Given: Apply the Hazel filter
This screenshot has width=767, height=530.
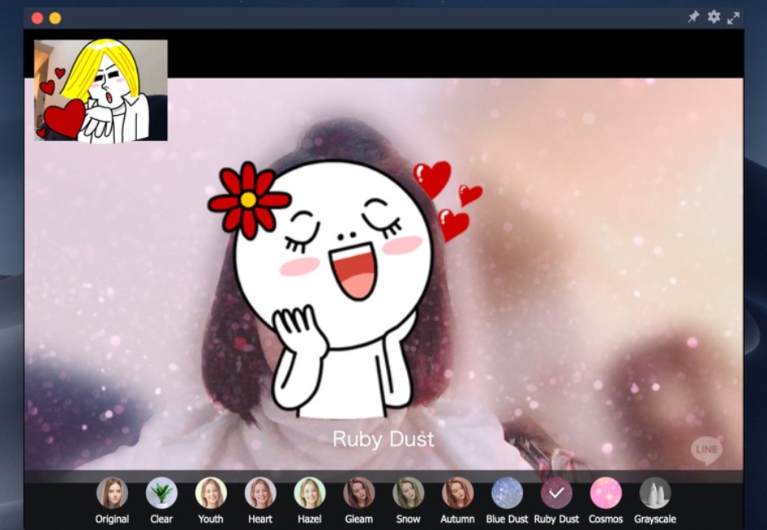Looking at the screenshot, I should tap(309, 493).
